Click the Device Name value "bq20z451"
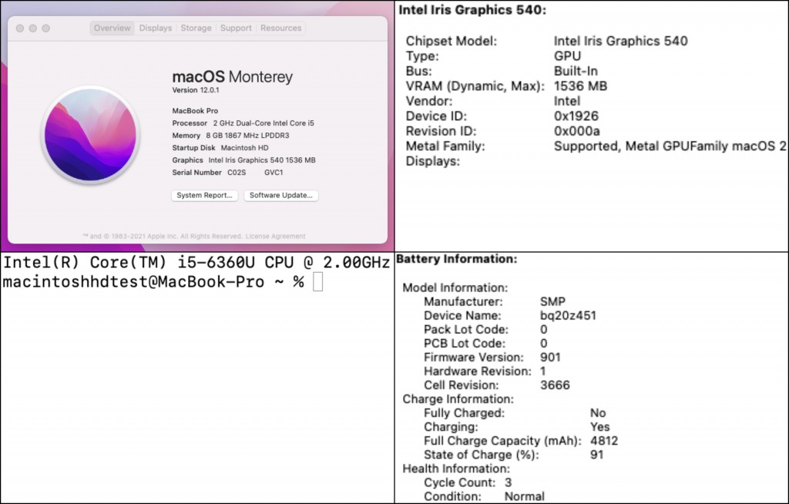The image size is (789, 504). tap(568, 316)
